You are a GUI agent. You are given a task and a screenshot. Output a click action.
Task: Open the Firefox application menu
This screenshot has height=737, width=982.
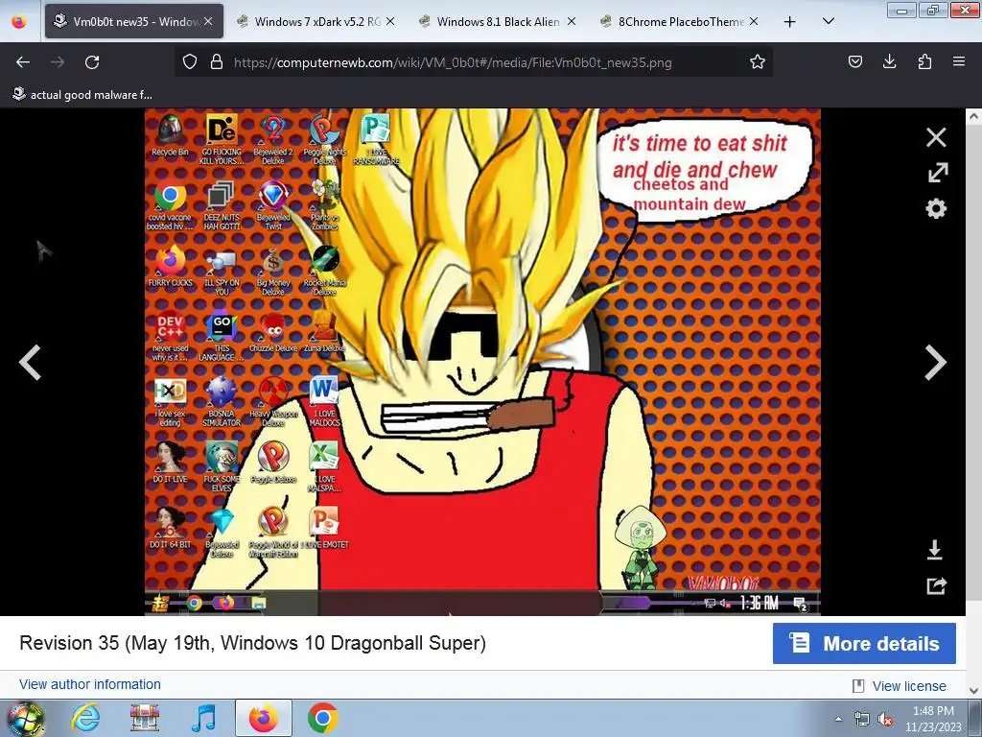point(958,61)
